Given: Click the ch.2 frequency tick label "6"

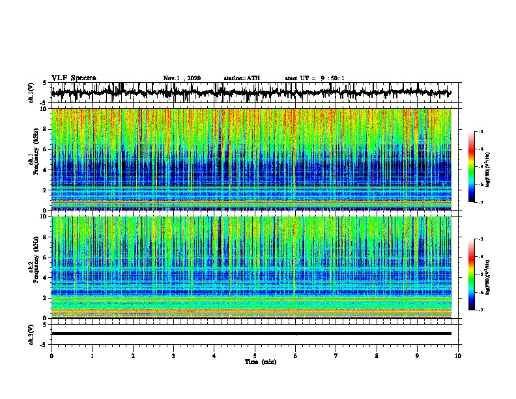Looking at the screenshot, I should [x=45, y=258].
